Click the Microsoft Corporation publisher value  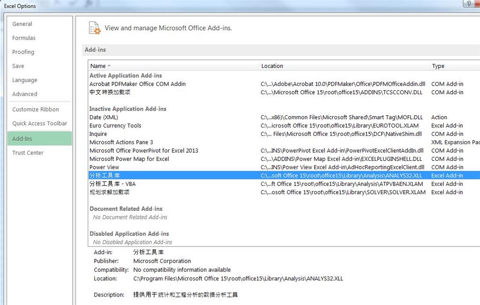pyautogui.click(x=162, y=261)
